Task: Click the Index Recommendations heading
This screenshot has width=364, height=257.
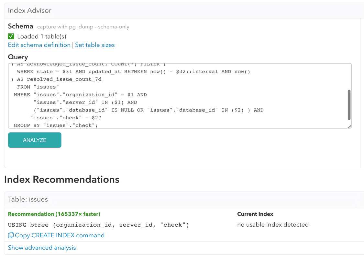Action: 61,179
